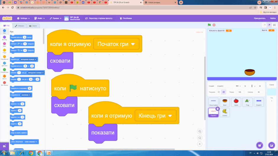This screenshot has width=278, height=156.
Task: Delete Спрайт2 using the trash icon
Action: click(x=218, y=109)
